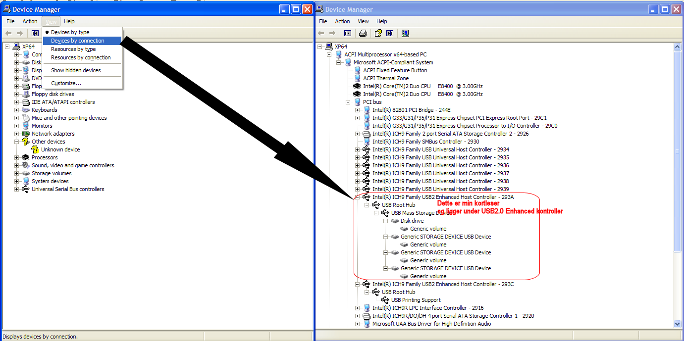Screen dimensions: 684x341
Task: Expand Keyboards in left window
Action: (x=16, y=110)
